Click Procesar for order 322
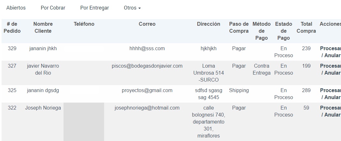 (x=330, y=108)
